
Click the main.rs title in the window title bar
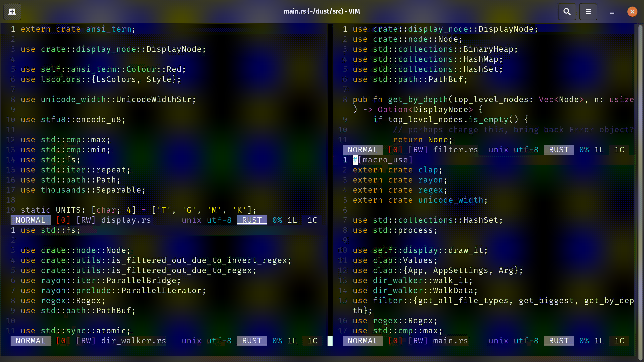(x=322, y=11)
